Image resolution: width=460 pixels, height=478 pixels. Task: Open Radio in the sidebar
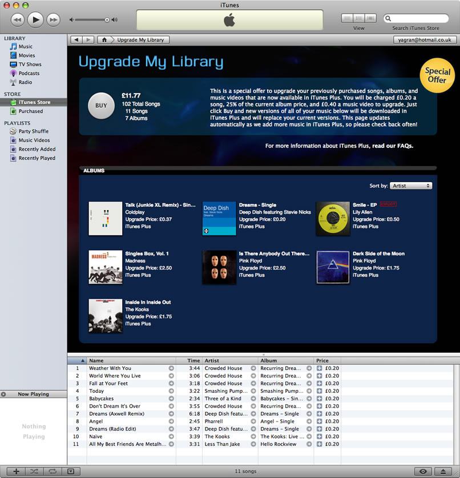[x=25, y=82]
